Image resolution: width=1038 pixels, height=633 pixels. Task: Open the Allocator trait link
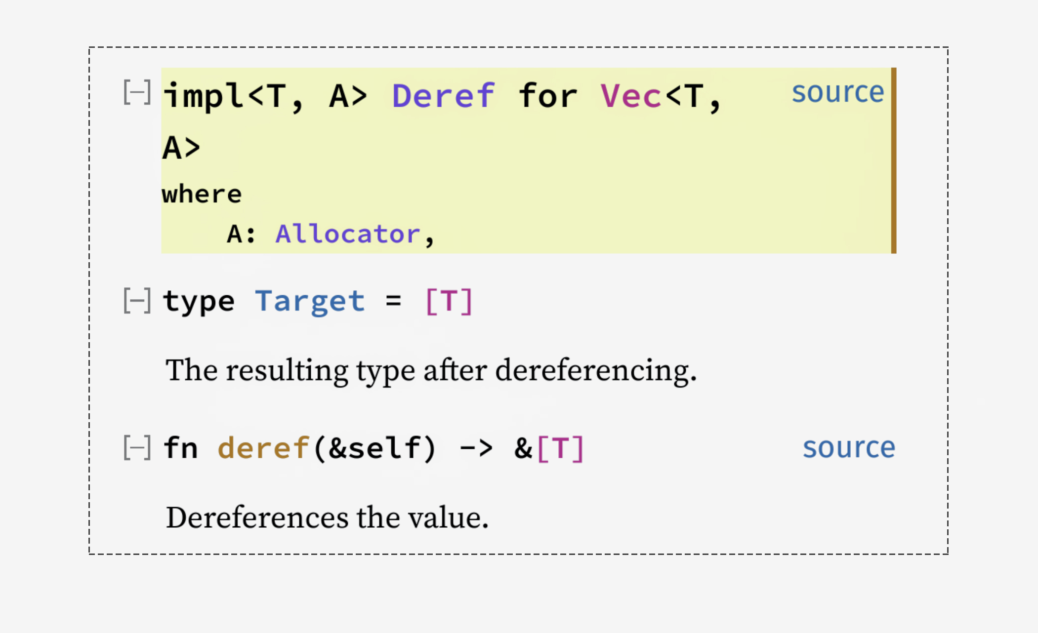[x=347, y=234]
